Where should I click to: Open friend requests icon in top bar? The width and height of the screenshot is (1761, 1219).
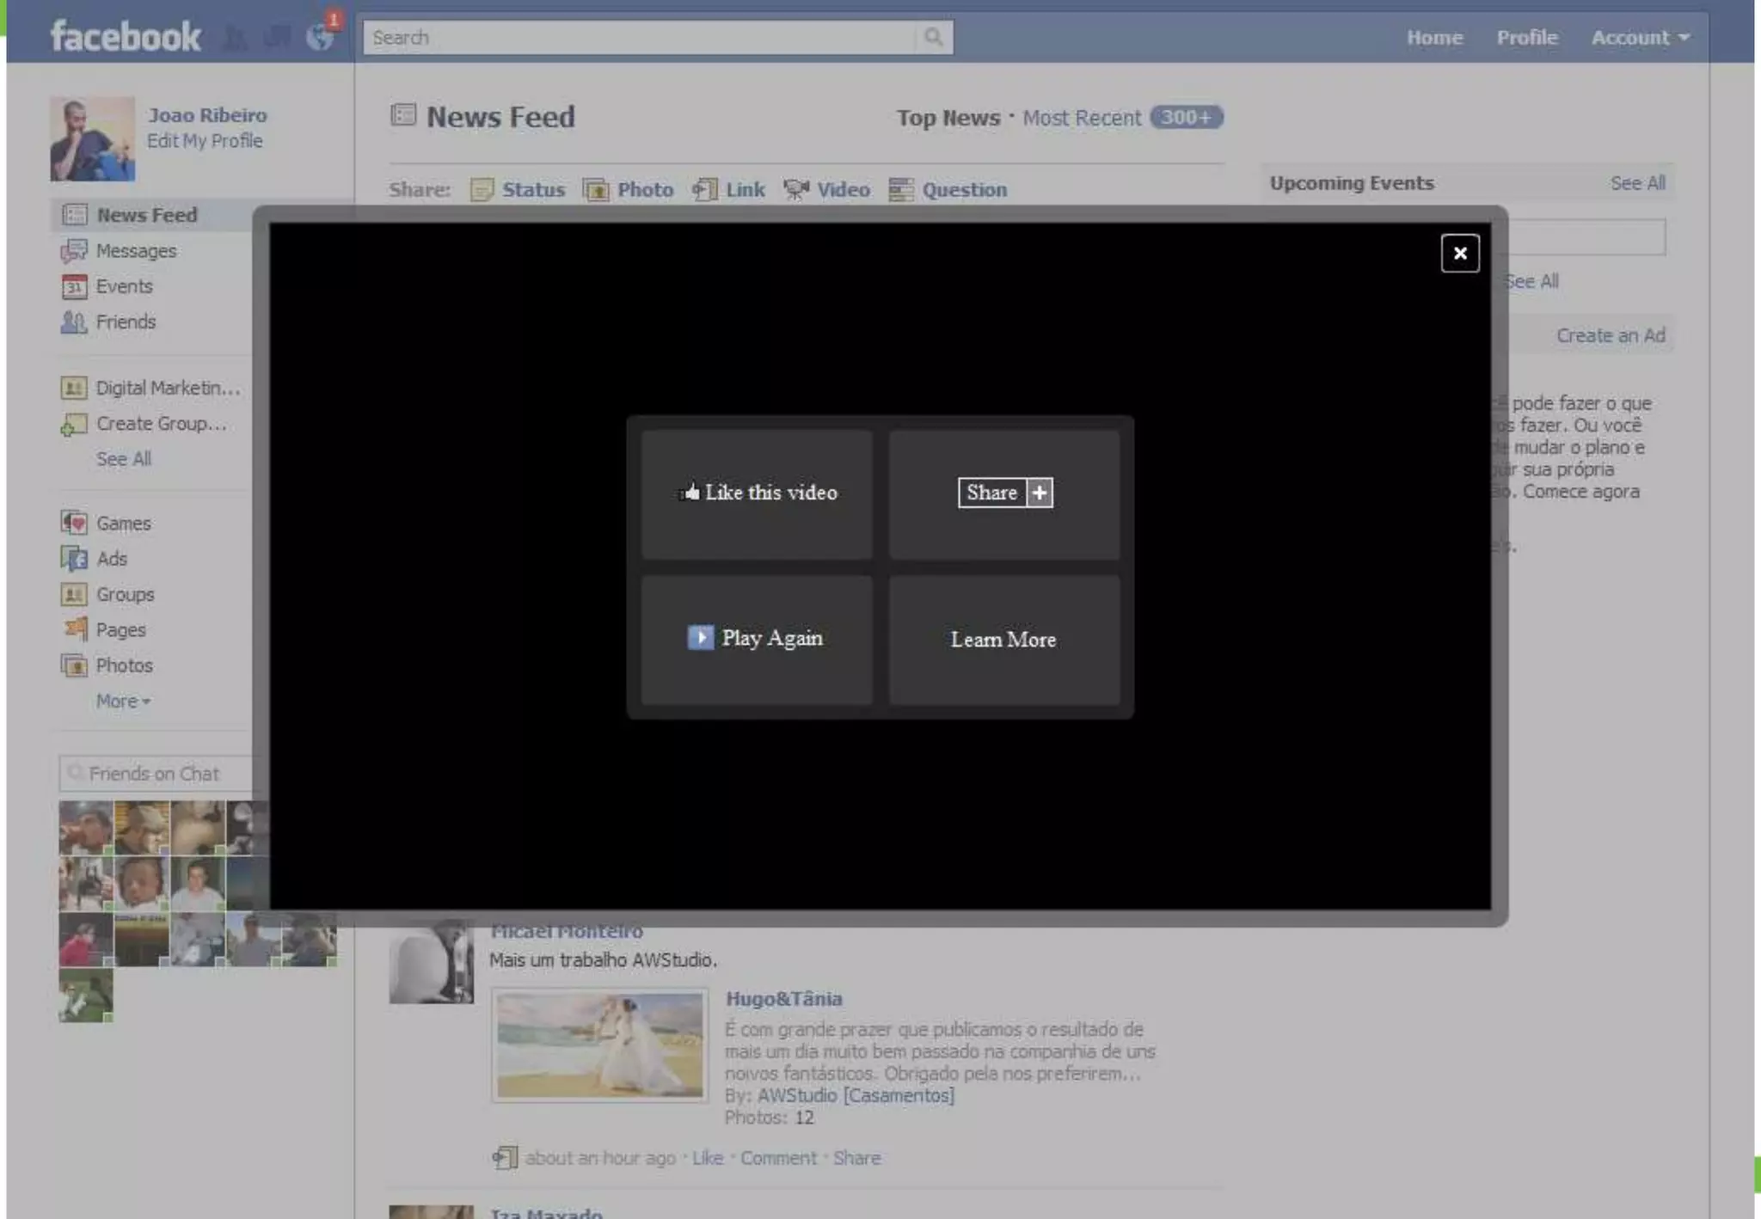(x=235, y=38)
